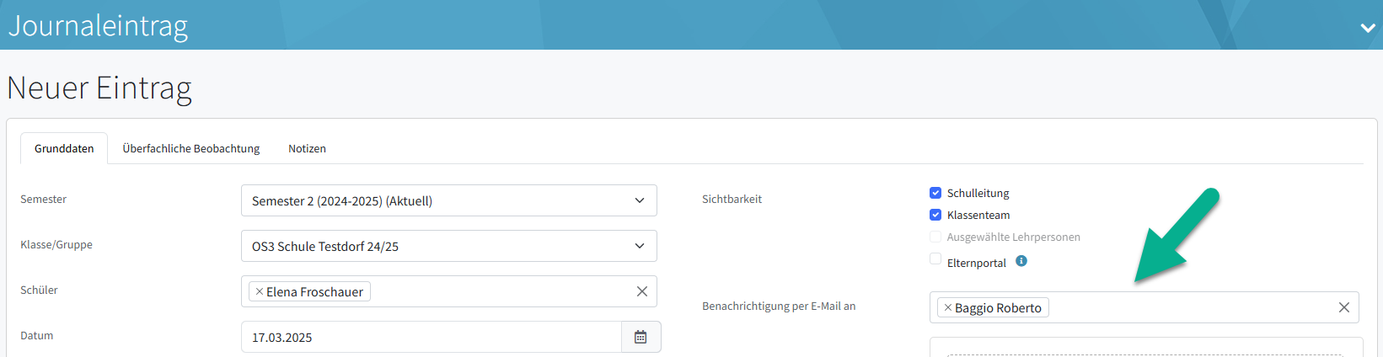The image size is (1383, 357).
Task: Switch to the Grunddaten tab
Action: [x=64, y=148]
